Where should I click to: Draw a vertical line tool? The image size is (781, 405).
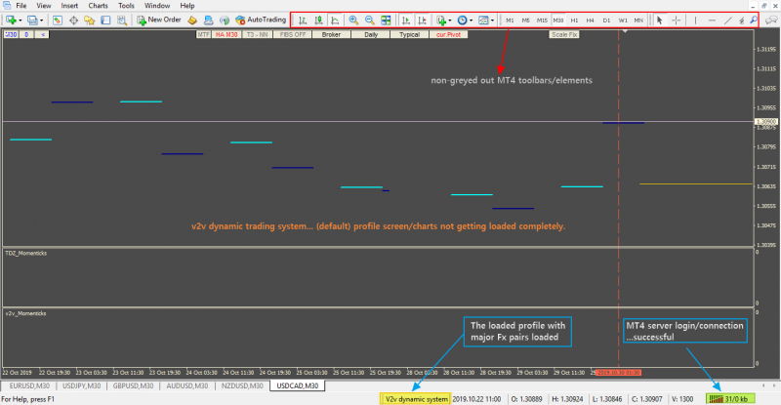point(695,20)
